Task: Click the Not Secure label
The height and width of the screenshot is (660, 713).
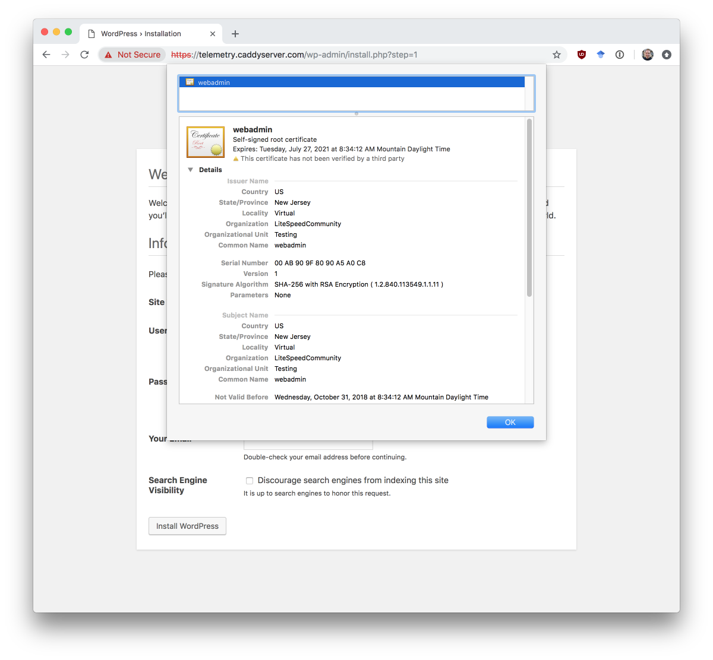Action: [x=139, y=55]
